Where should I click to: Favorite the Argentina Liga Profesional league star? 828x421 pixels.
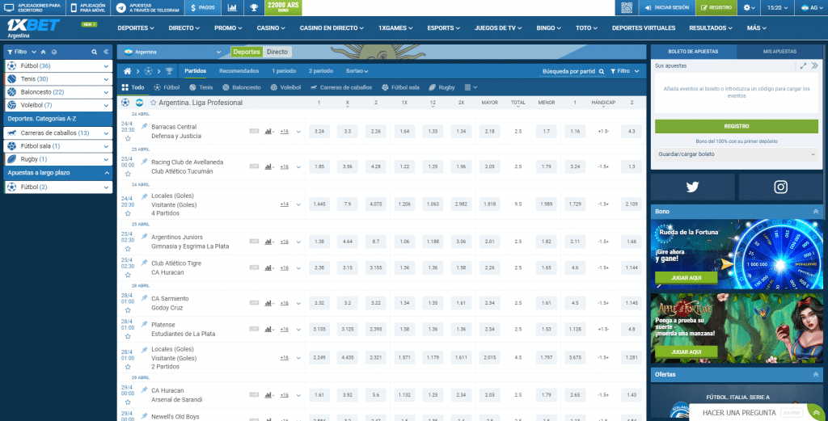coord(153,103)
